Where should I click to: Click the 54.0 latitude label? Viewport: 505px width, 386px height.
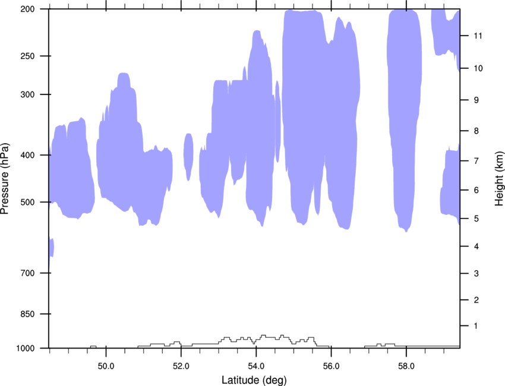click(x=256, y=366)
